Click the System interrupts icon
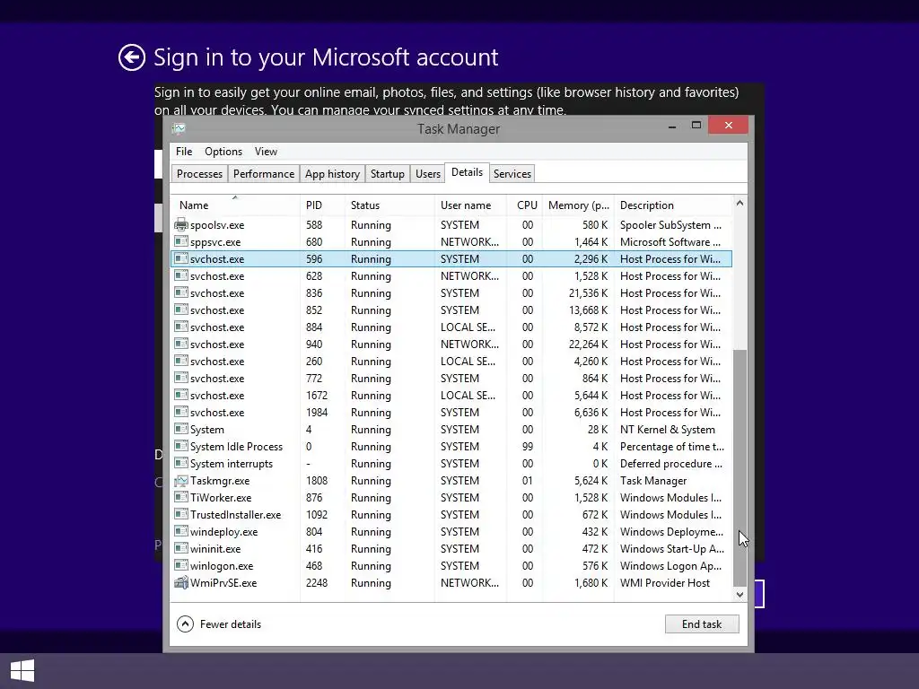 pyautogui.click(x=181, y=464)
